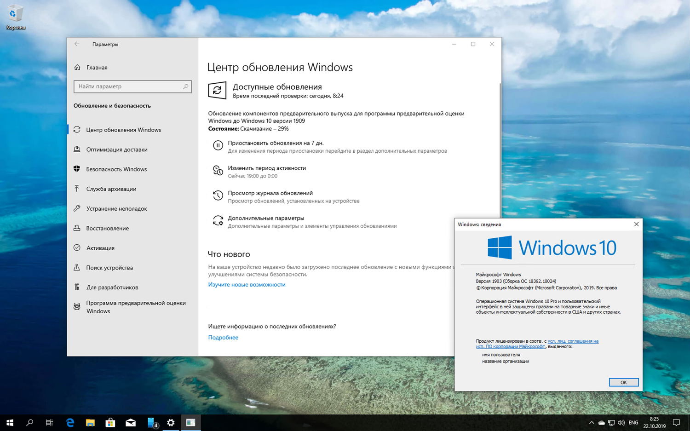Click the Версия 1903 build text in the dialog
Viewport: 690px width, 431px height.
pos(516,281)
